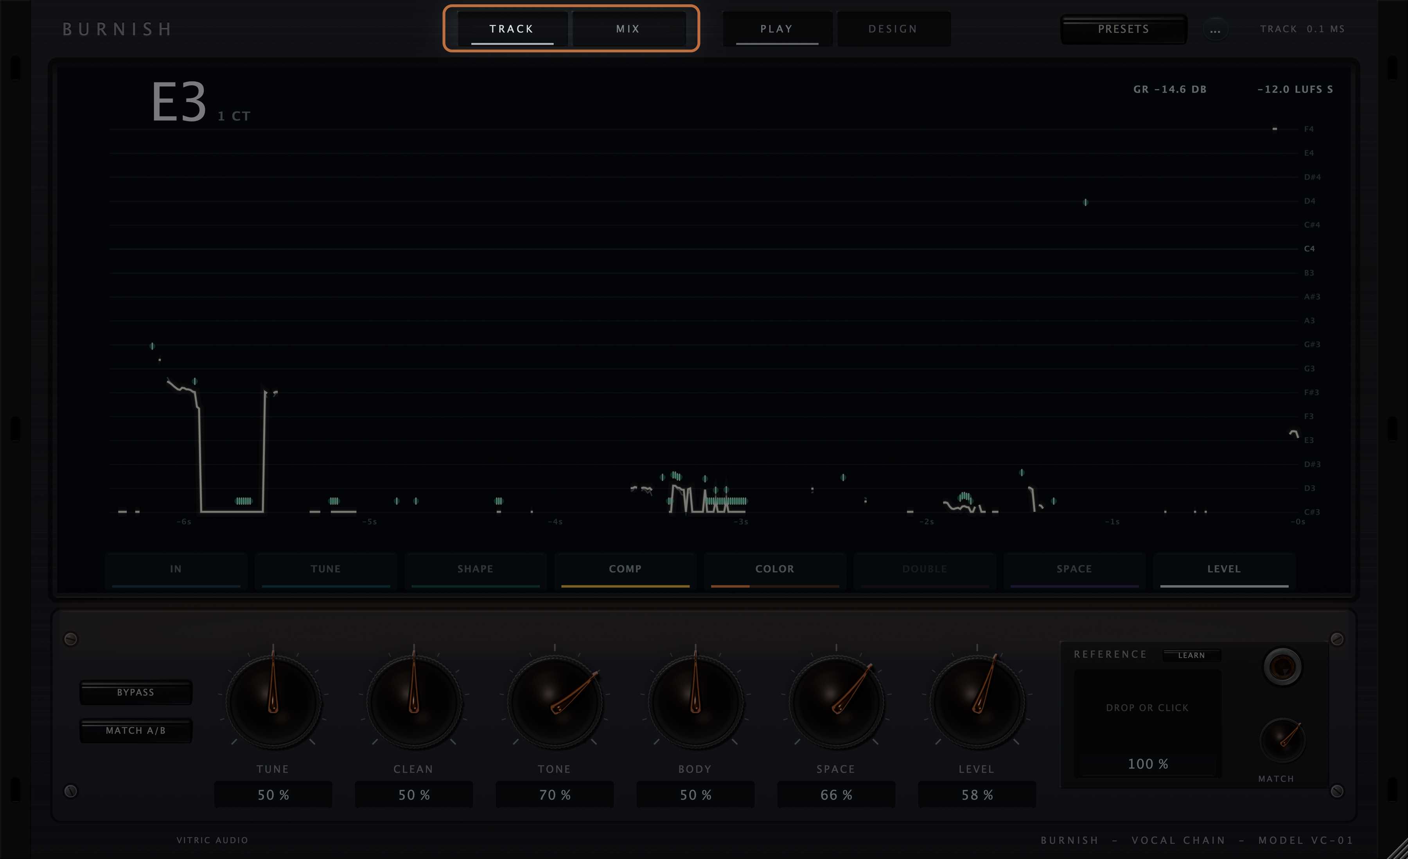Select the PLAY view tab
1408x859 pixels.
point(777,29)
